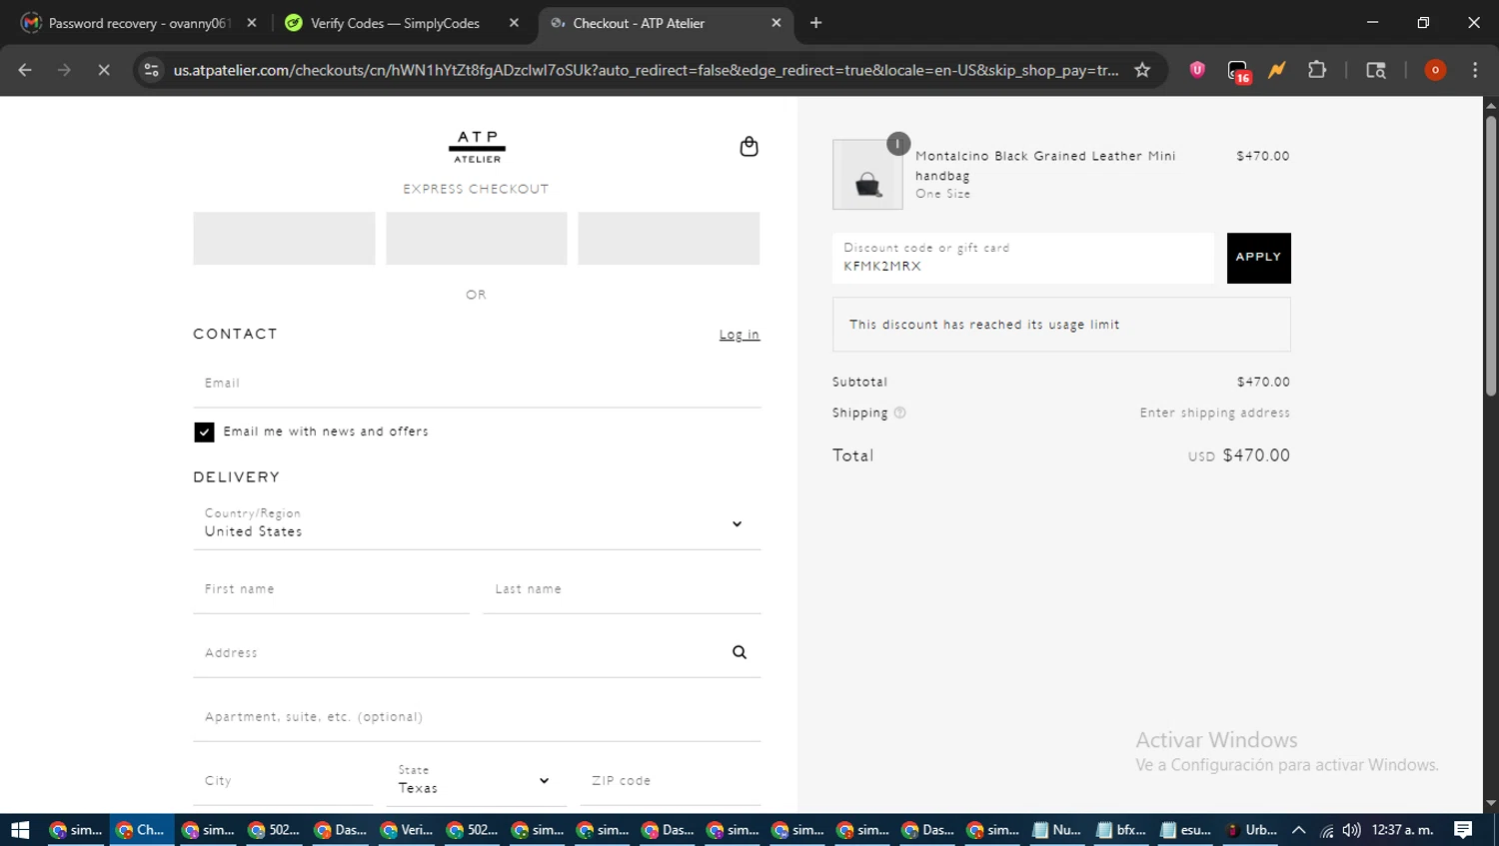Open the Windows Start menu
Viewport: 1499px width, 846px height.
point(20,830)
